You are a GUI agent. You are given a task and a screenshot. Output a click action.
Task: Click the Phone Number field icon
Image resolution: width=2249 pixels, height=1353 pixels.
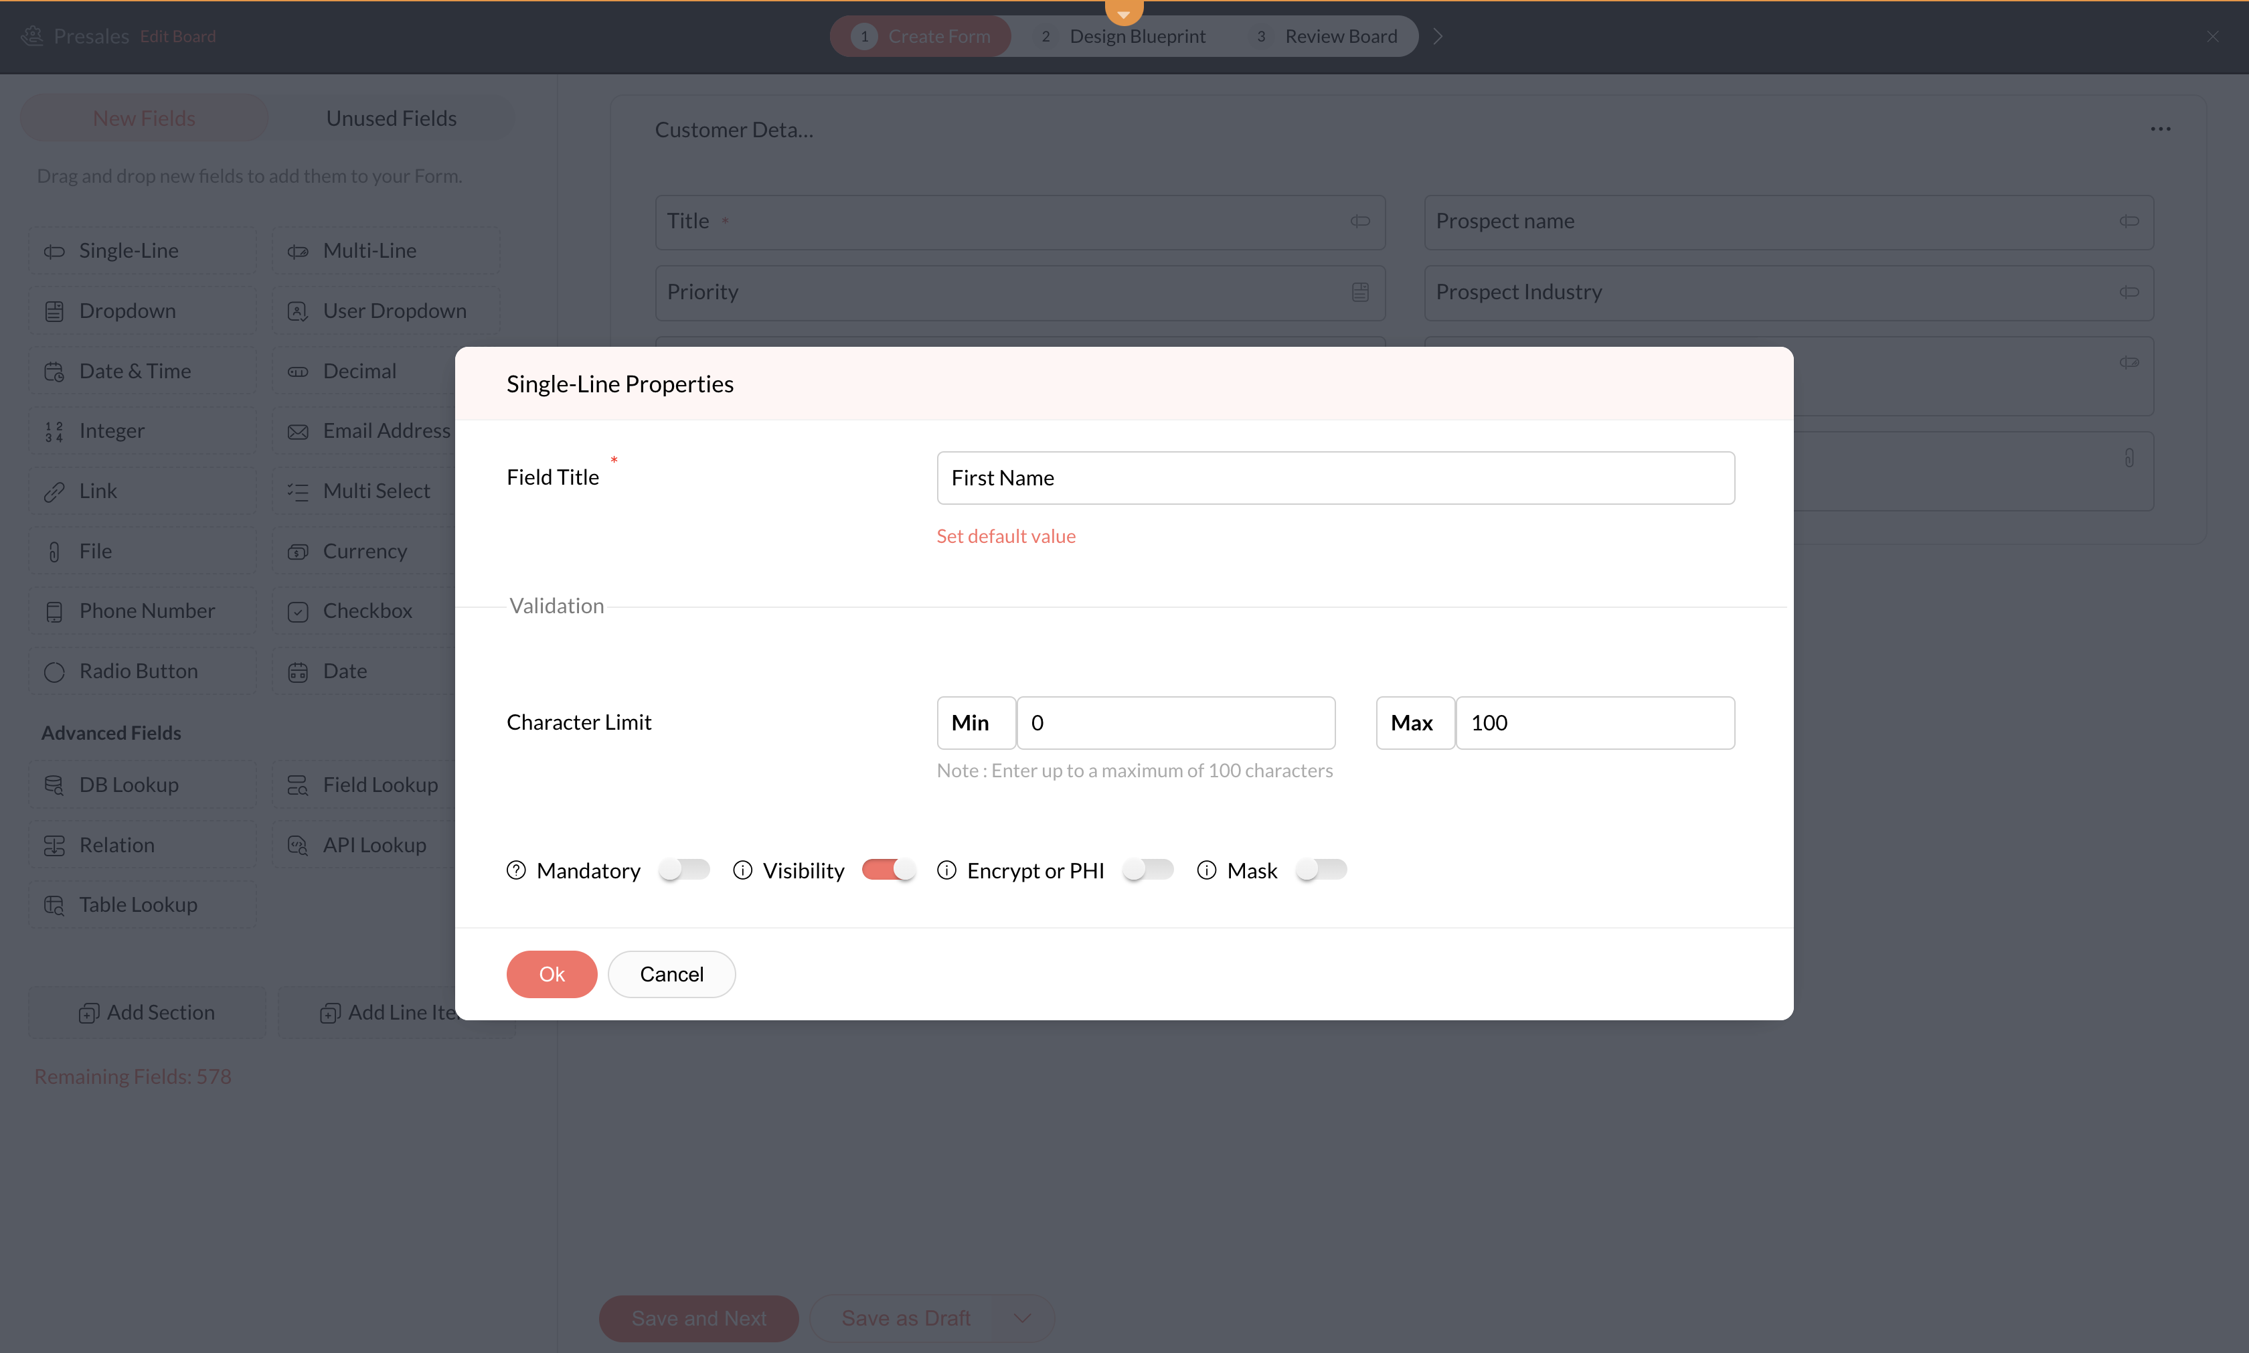coord(55,612)
